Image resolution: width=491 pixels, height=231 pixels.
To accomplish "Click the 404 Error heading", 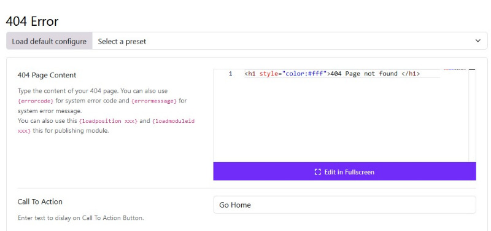I will pos(32,22).
